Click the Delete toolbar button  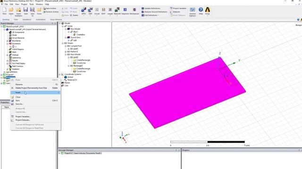(x=74, y=15)
